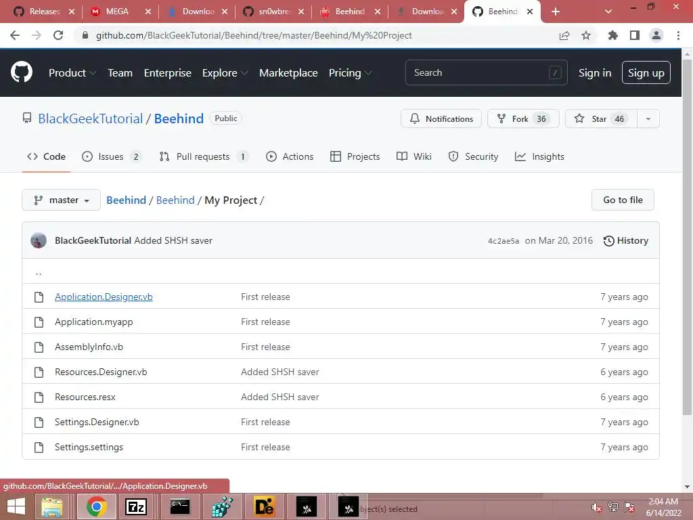
Task: Go to parent directory via '..'
Action: pyautogui.click(x=39, y=273)
